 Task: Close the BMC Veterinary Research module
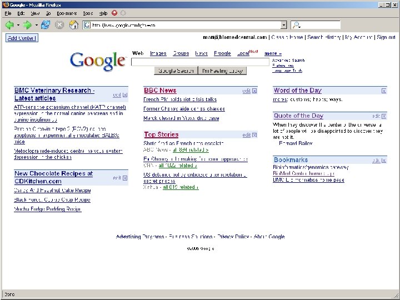point(125,95)
